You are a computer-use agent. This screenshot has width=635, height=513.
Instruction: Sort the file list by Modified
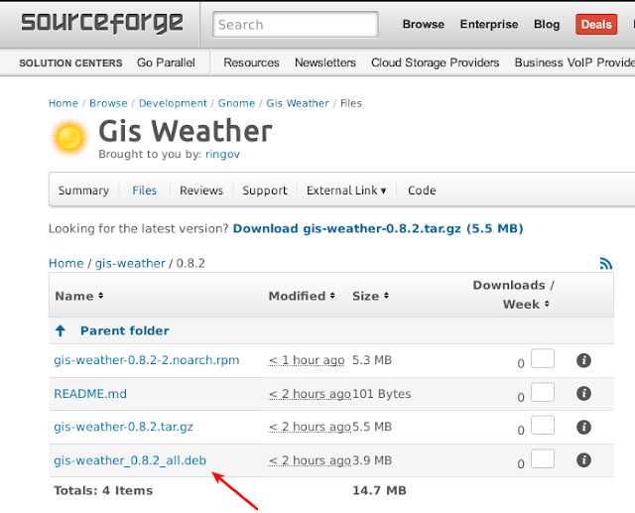pyautogui.click(x=302, y=296)
